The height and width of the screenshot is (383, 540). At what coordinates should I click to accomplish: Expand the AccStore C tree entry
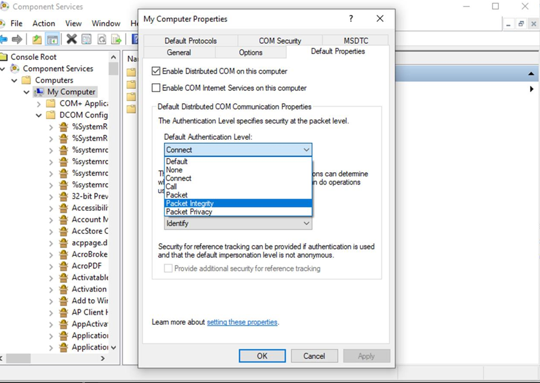pyautogui.click(x=51, y=231)
